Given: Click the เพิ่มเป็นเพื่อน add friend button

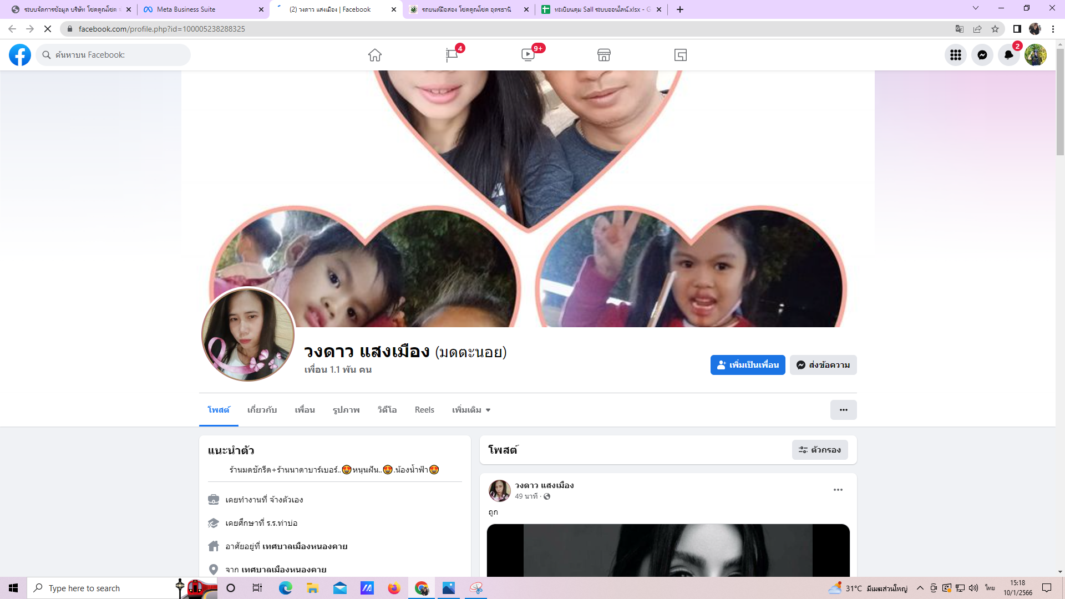Looking at the screenshot, I should click(x=747, y=365).
